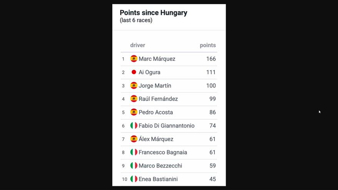Click the Japanese flag beside Ai Ogura

point(134,72)
